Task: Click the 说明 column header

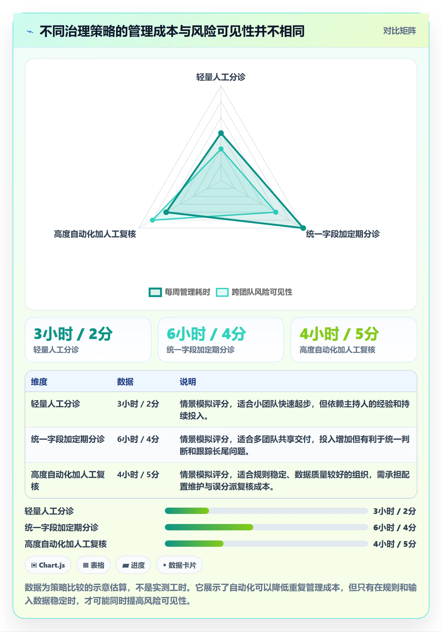Action: click(188, 382)
